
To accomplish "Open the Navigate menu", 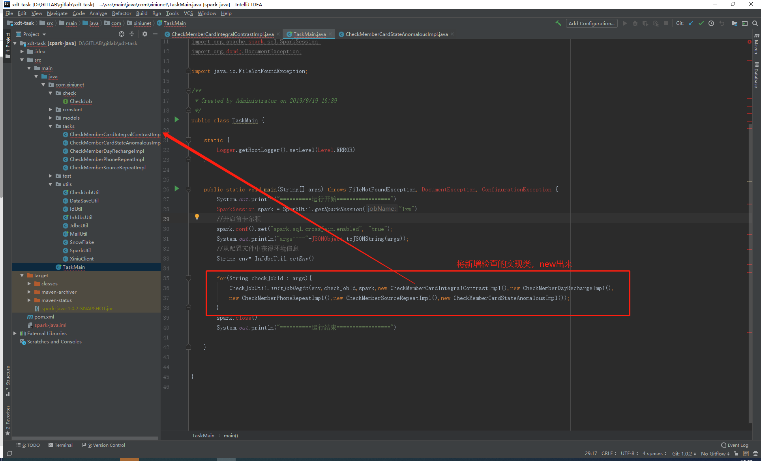I will (x=57, y=13).
